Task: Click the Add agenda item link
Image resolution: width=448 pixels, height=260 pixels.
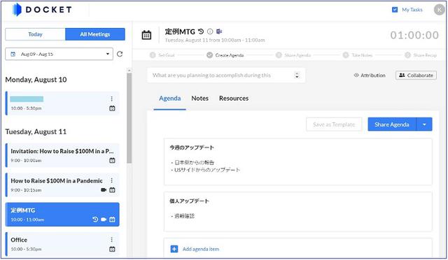Action: click(x=201, y=249)
